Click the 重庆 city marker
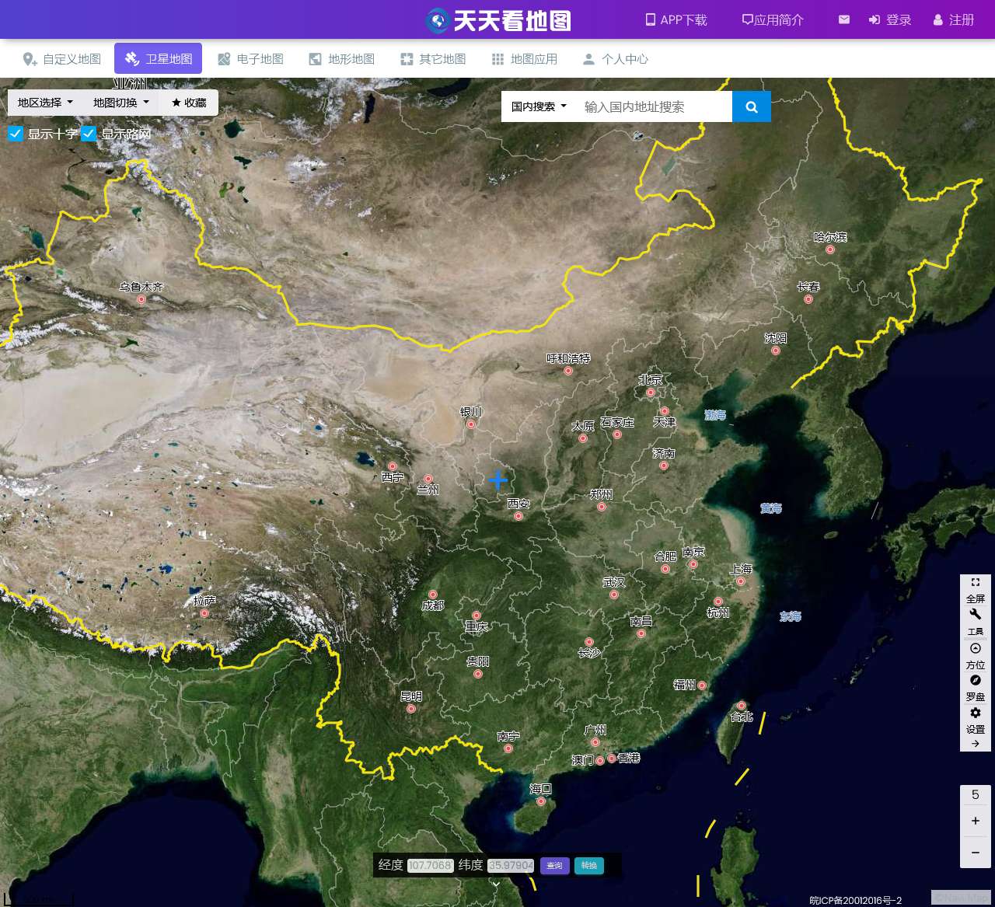This screenshot has width=995, height=907. click(477, 616)
